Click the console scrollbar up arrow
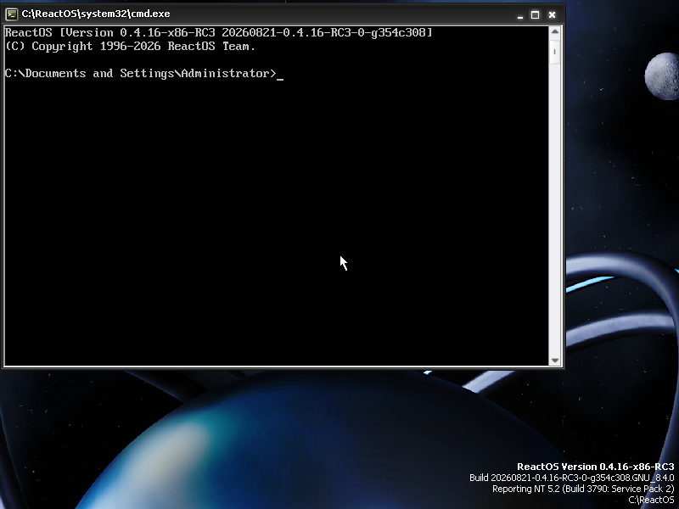679x509 pixels. pyautogui.click(x=555, y=31)
